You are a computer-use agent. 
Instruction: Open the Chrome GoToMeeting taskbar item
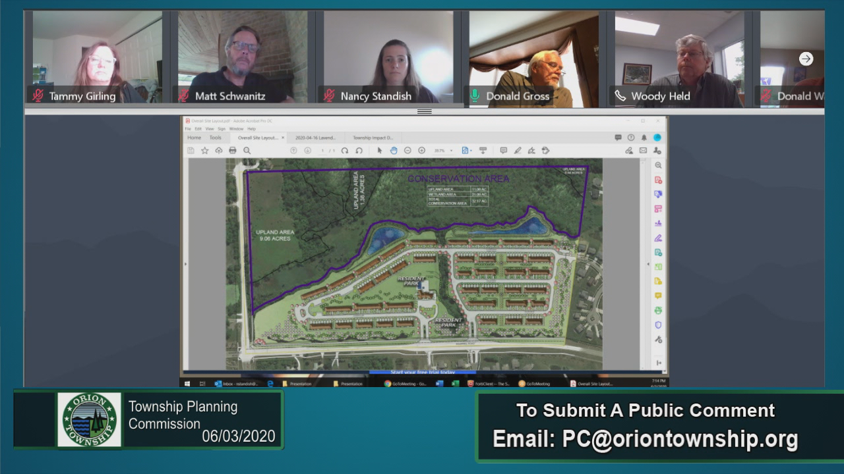pyautogui.click(x=406, y=384)
